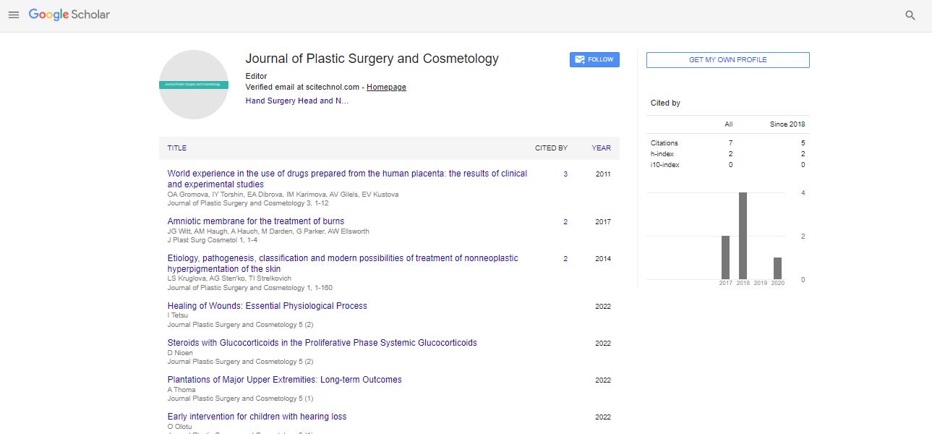Open the hamburger menu icon

pyautogui.click(x=14, y=14)
